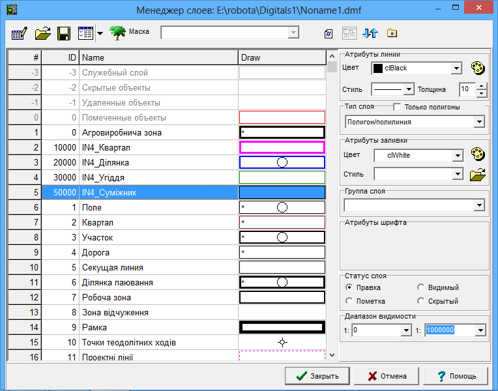Select Пометка status radio button
Image resolution: width=498 pixels, height=391 pixels.
tap(349, 301)
